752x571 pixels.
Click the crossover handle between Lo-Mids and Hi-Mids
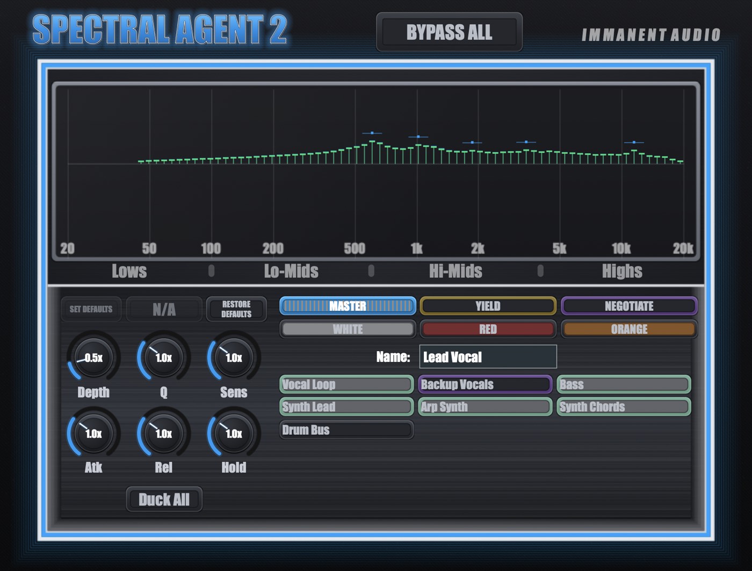[371, 271]
